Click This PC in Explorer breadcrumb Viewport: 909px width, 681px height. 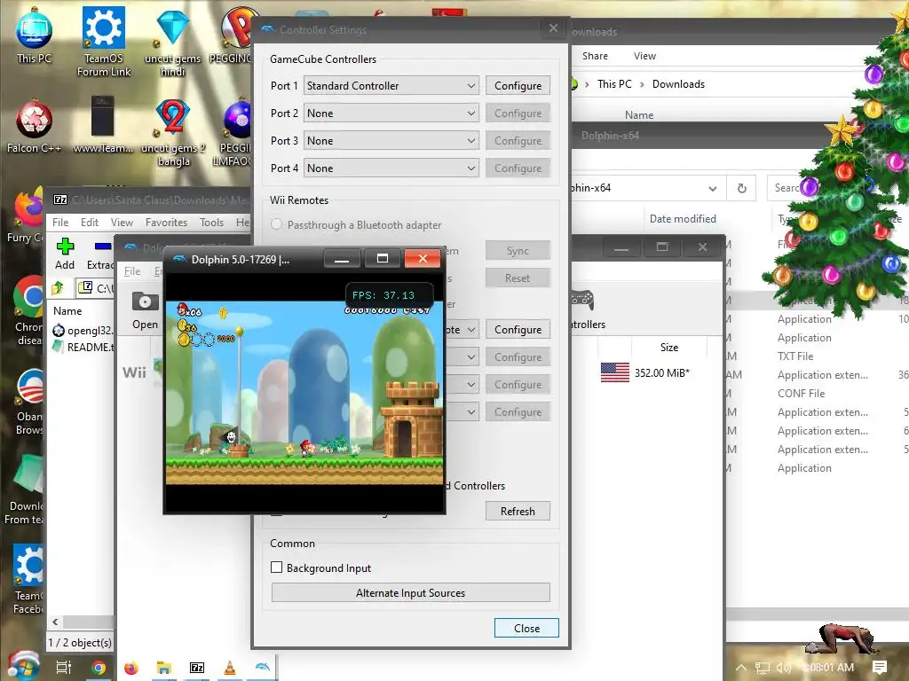click(614, 84)
